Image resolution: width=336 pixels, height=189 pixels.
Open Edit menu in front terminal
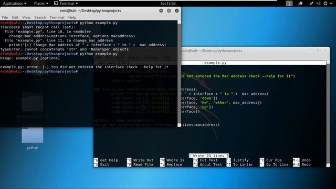click(15, 17)
